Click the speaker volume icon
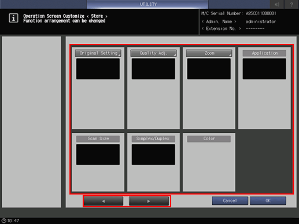The width and height of the screenshot is (299, 224). pyautogui.click(x=277, y=4)
